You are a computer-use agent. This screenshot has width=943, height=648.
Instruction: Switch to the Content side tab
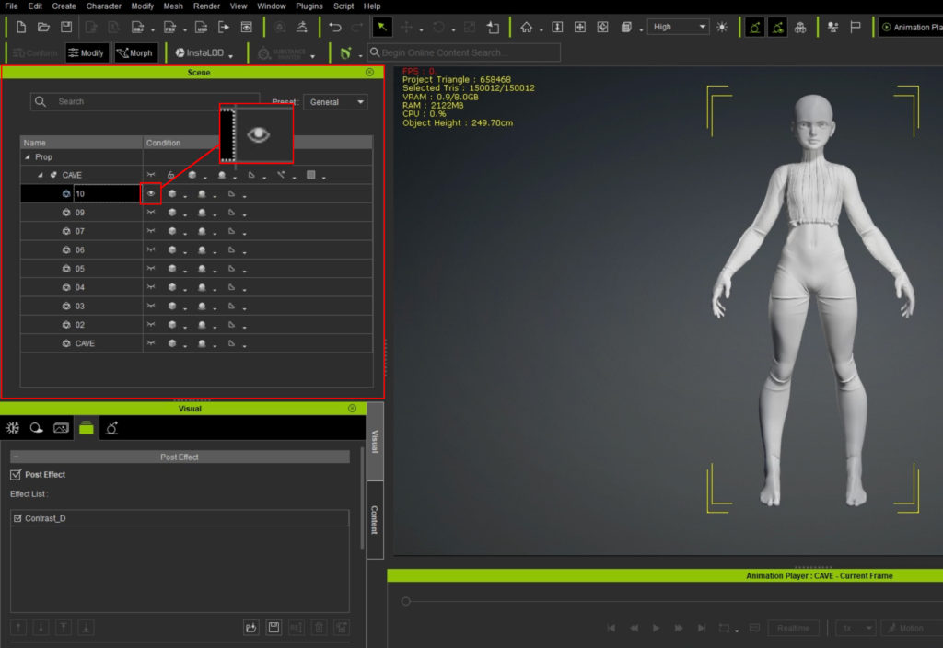(x=375, y=520)
